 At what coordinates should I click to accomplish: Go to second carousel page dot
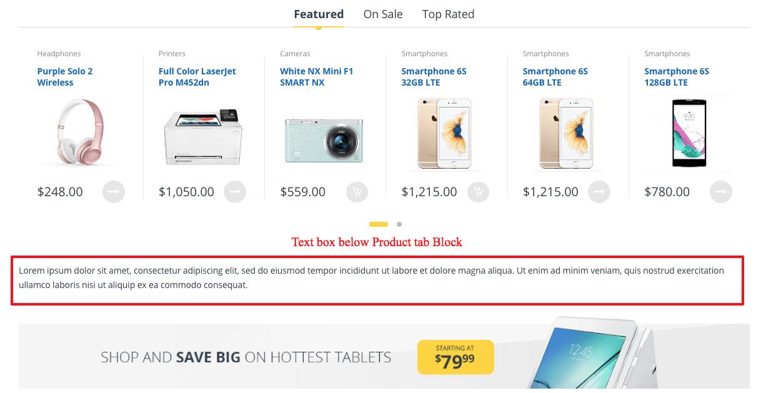click(399, 224)
